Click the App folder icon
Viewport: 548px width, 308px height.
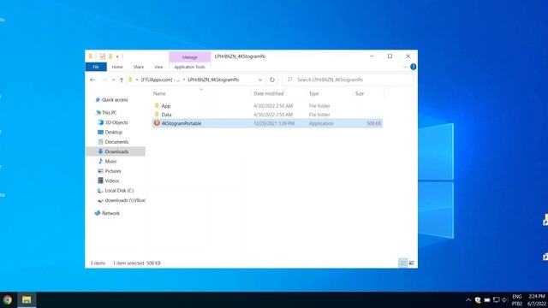157,105
